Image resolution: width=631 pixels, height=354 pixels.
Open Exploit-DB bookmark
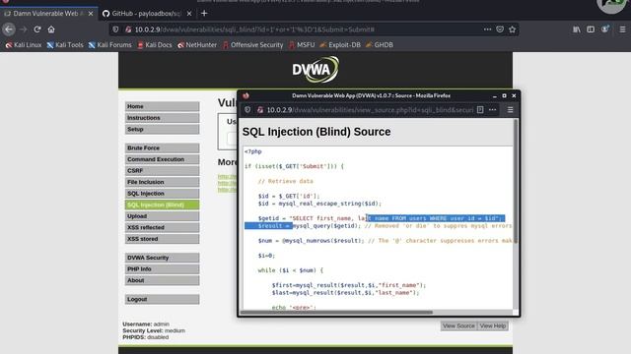click(x=340, y=45)
